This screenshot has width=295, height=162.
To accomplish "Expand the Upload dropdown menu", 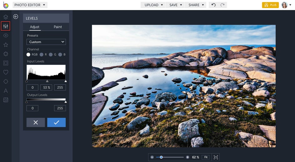I will point(154,5).
